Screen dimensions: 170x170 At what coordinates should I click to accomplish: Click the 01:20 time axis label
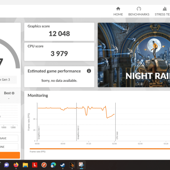[89, 144]
